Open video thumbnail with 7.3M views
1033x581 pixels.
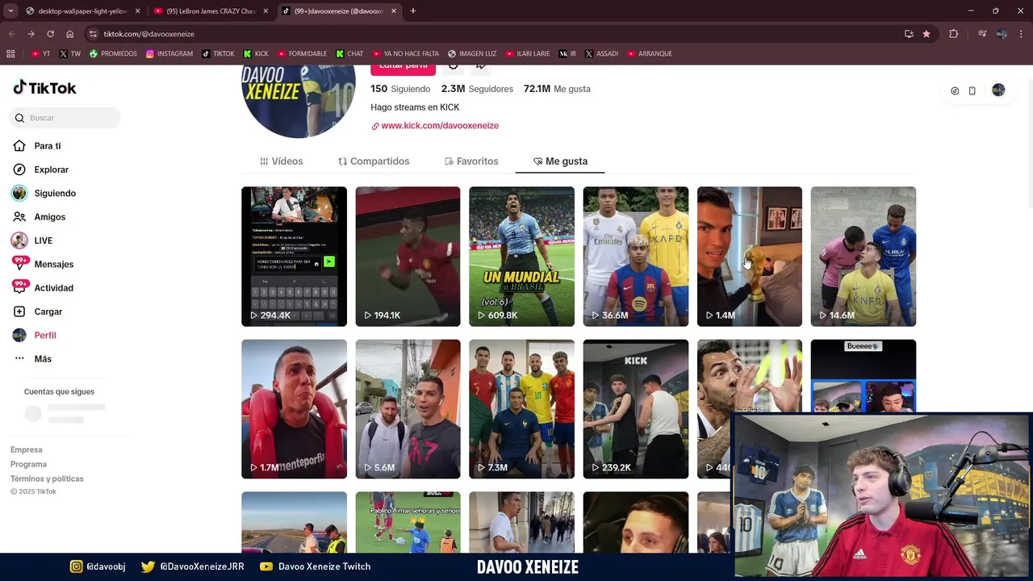(521, 409)
